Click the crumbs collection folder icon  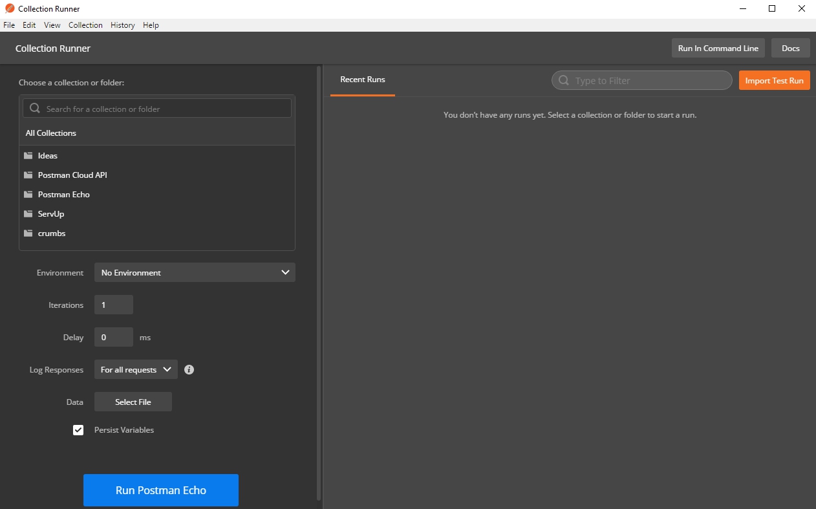[x=28, y=233]
